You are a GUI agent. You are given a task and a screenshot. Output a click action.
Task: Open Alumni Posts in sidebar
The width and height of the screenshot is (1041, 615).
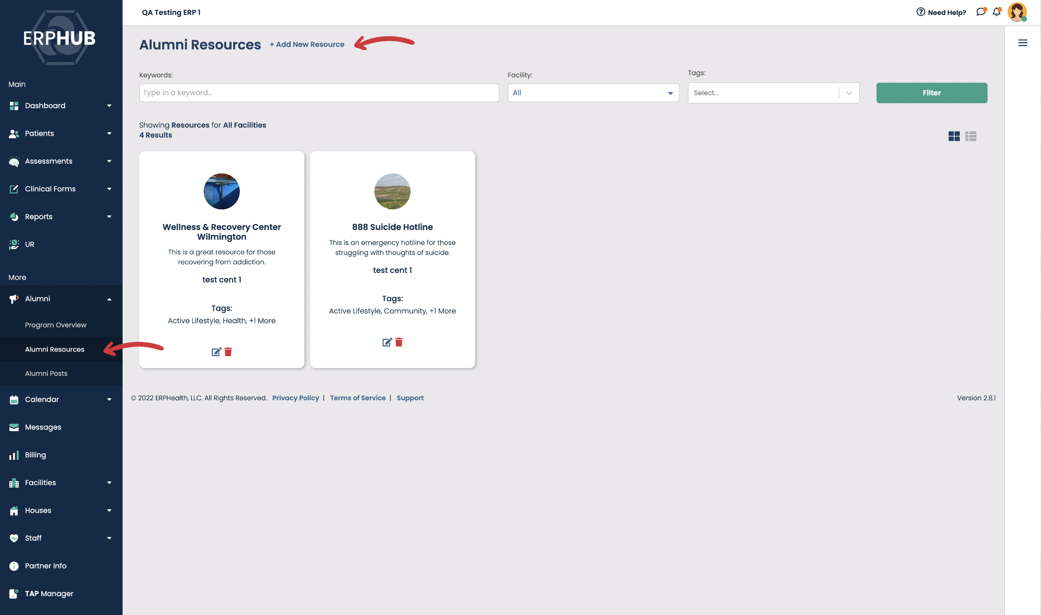[46, 373]
